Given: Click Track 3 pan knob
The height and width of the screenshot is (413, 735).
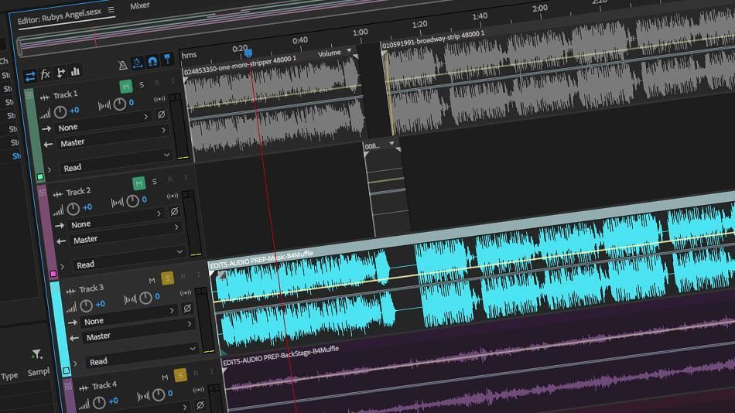Looking at the screenshot, I should tap(145, 298).
